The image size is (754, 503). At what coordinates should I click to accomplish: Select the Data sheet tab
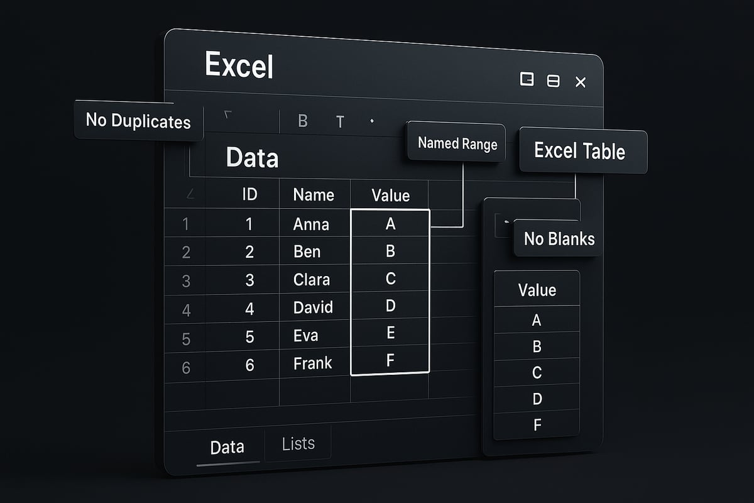tap(229, 446)
